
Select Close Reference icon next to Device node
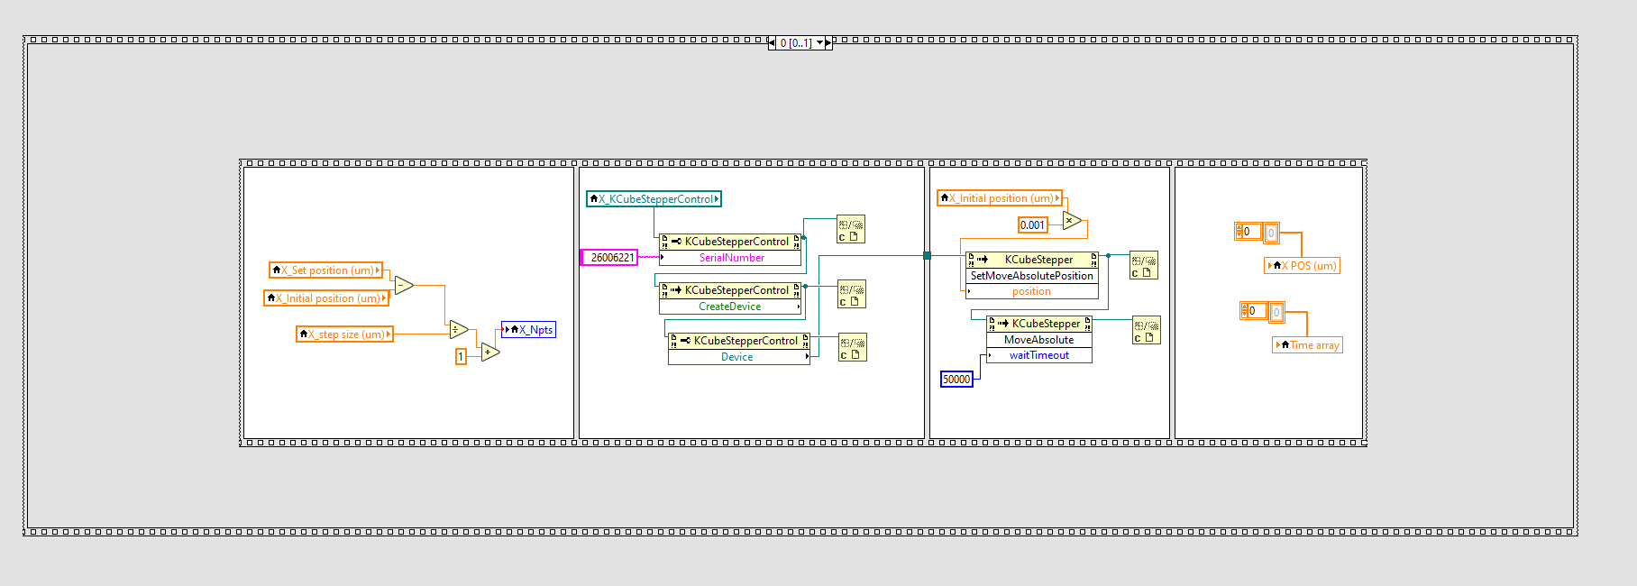tap(853, 347)
